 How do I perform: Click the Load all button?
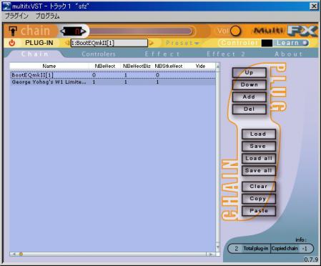(x=259, y=159)
